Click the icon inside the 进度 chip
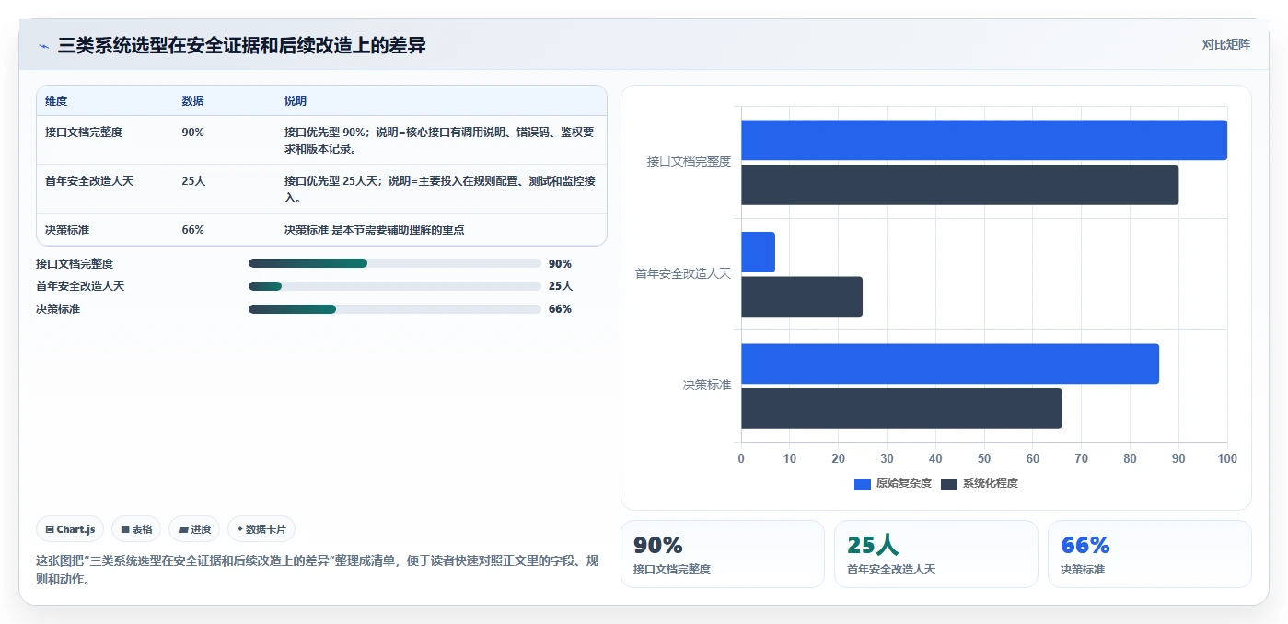 [183, 529]
